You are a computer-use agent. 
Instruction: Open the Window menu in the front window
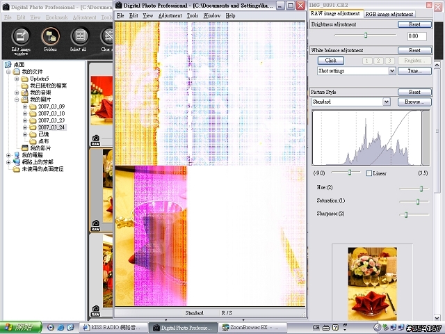coord(211,15)
